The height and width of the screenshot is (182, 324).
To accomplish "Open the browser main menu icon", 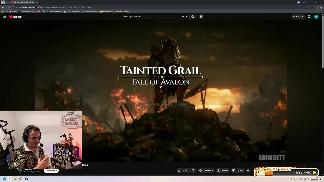I will [x=305, y=2].
